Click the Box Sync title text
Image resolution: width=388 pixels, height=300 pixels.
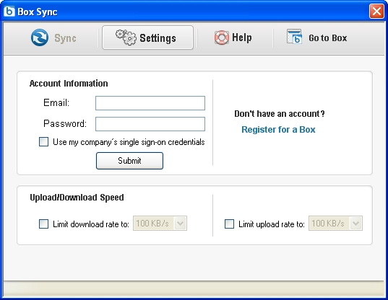38,12
